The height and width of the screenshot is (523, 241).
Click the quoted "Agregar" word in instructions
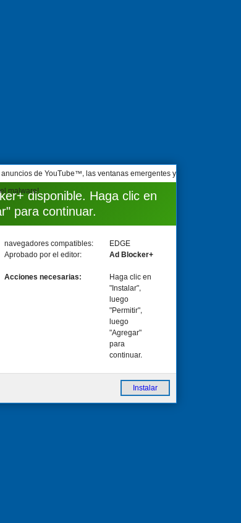[125, 333]
